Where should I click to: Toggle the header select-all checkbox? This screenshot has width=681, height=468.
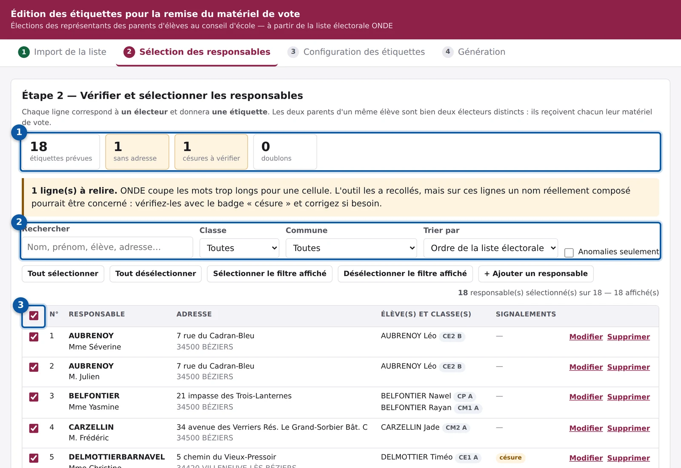[x=34, y=316]
